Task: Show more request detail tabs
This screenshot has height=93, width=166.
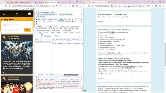Action: coord(78,40)
